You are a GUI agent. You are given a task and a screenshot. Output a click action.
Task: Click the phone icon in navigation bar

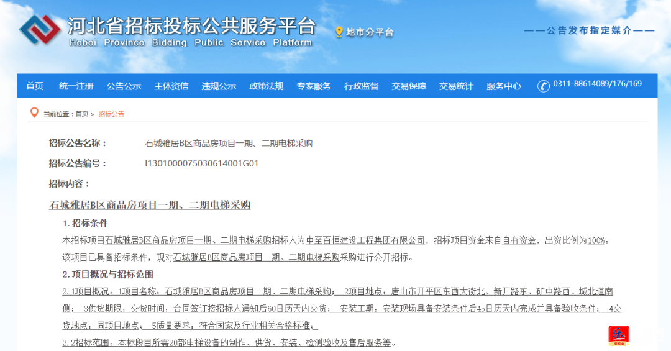coord(544,86)
